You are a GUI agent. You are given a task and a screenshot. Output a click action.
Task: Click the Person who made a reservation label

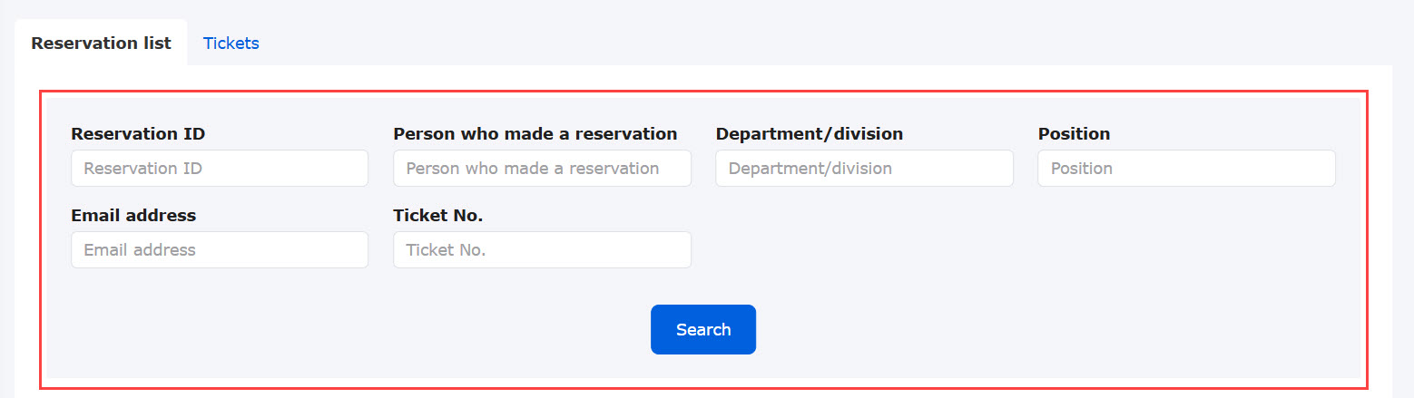(x=535, y=134)
